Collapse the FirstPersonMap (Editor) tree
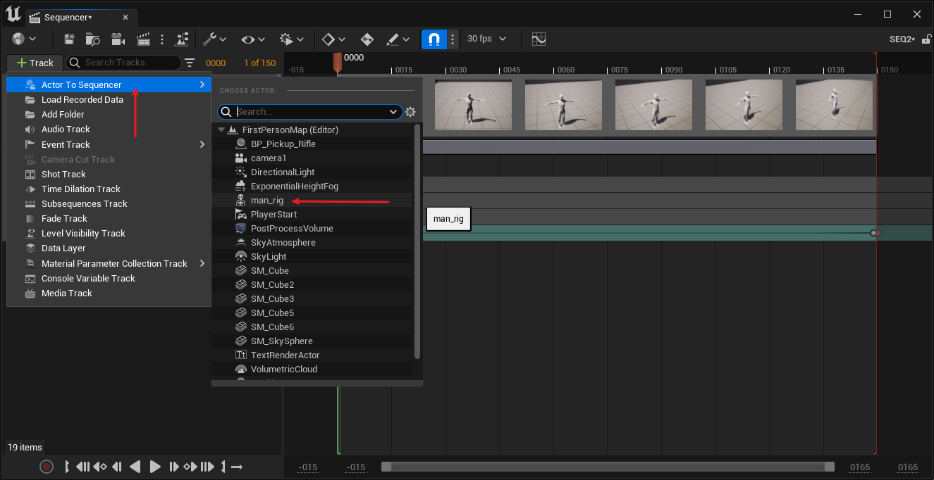Viewport: 934px width, 480px height. click(221, 130)
